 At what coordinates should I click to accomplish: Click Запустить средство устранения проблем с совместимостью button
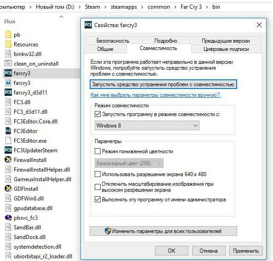163,84
